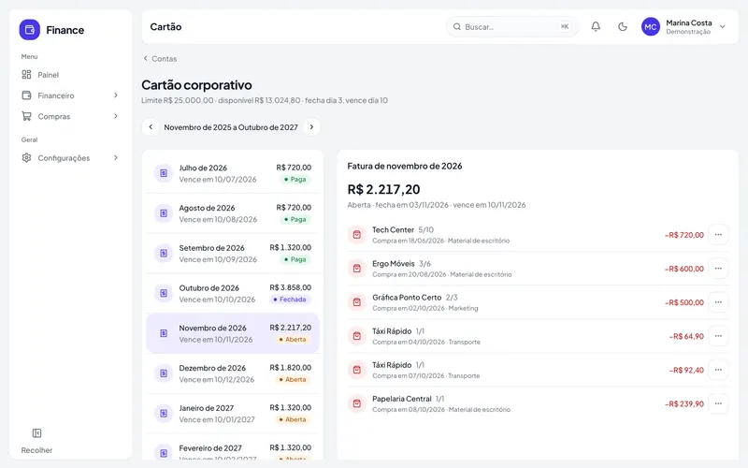Open options for Ergo Móveis purchase
Viewport: 748px width, 468px height.
[718, 269]
